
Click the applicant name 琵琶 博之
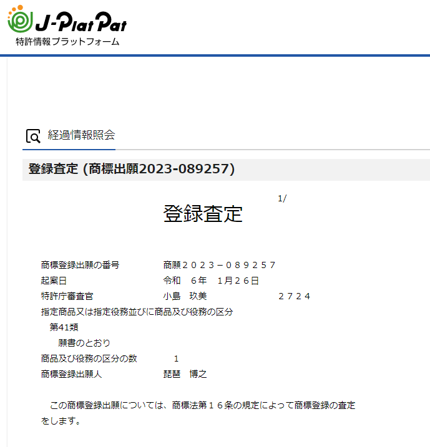pyautogui.click(x=185, y=374)
